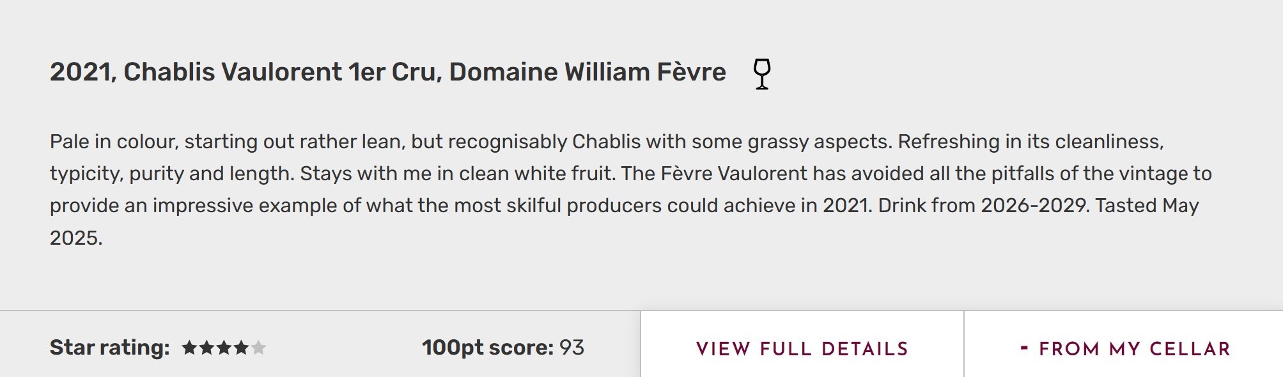
Task: Click the Tasted May text in the note
Action: [x=1147, y=206]
